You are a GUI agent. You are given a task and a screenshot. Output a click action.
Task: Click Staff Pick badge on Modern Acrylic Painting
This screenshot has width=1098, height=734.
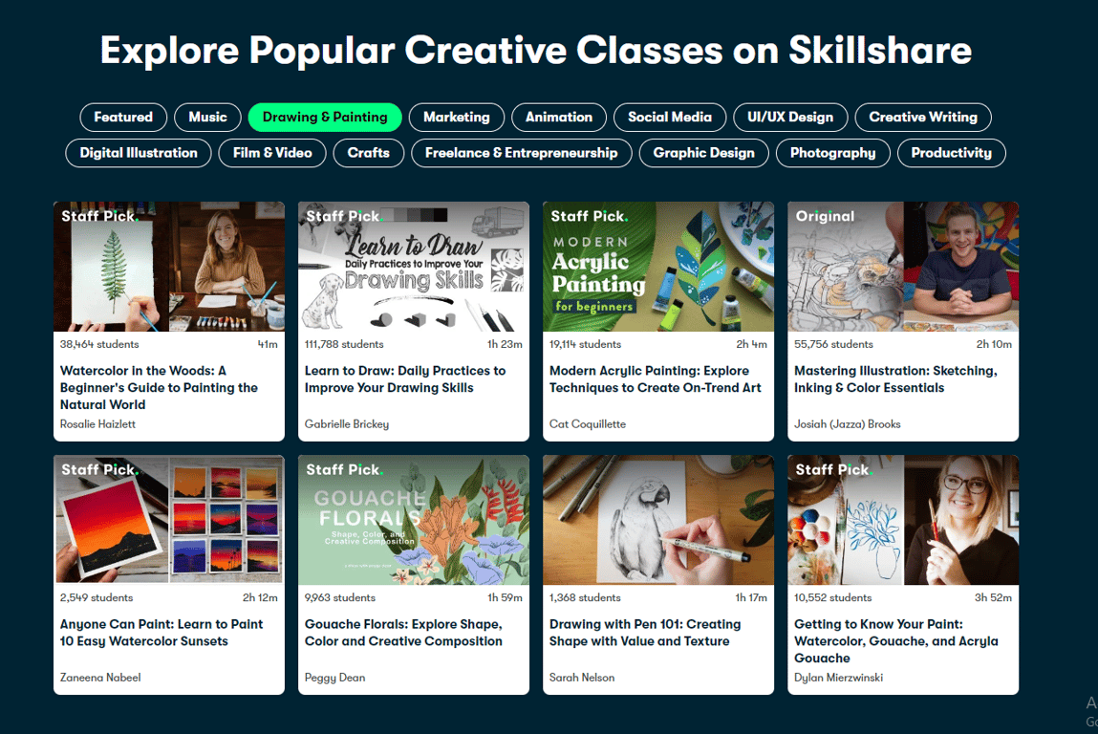pyautogui.click(x=589, y=216)
